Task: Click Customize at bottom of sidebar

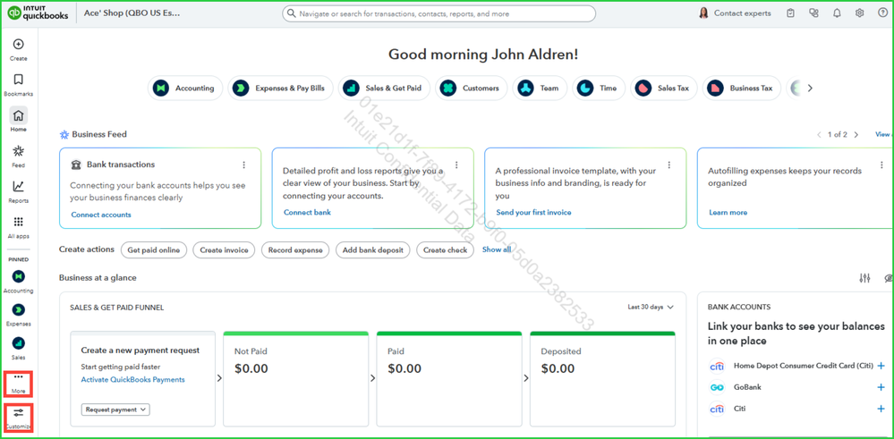Action: (18, 416)
